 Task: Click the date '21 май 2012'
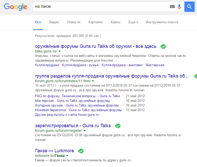135,96
